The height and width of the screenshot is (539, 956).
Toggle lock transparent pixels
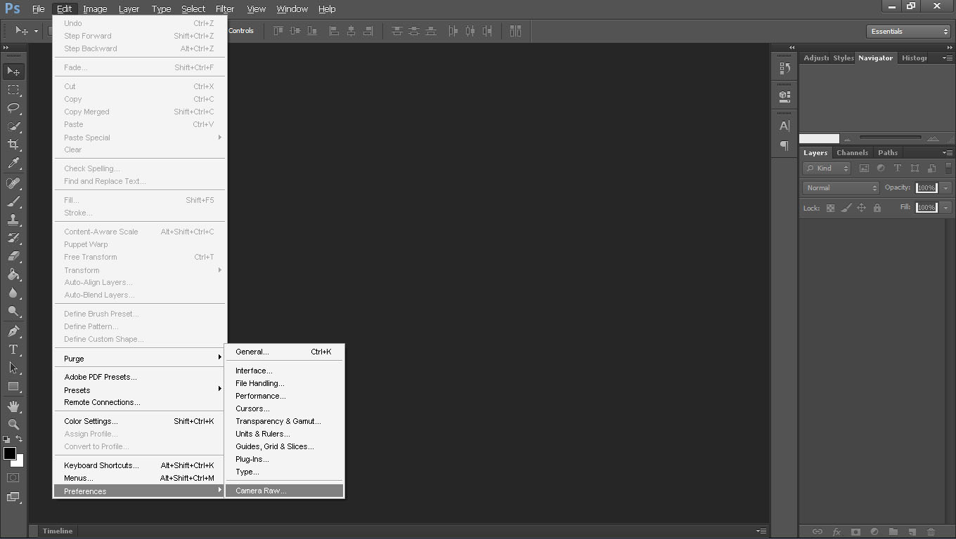pos(830,208)
